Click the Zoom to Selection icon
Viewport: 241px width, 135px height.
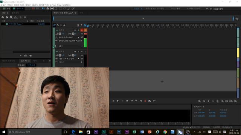point(231,101)
